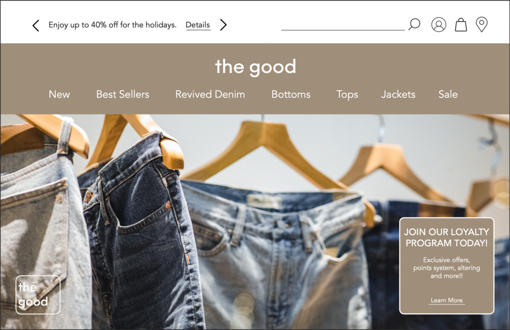Open the New menu item
The height and width of the screenshot is (330, 510).
click(59, 94)
